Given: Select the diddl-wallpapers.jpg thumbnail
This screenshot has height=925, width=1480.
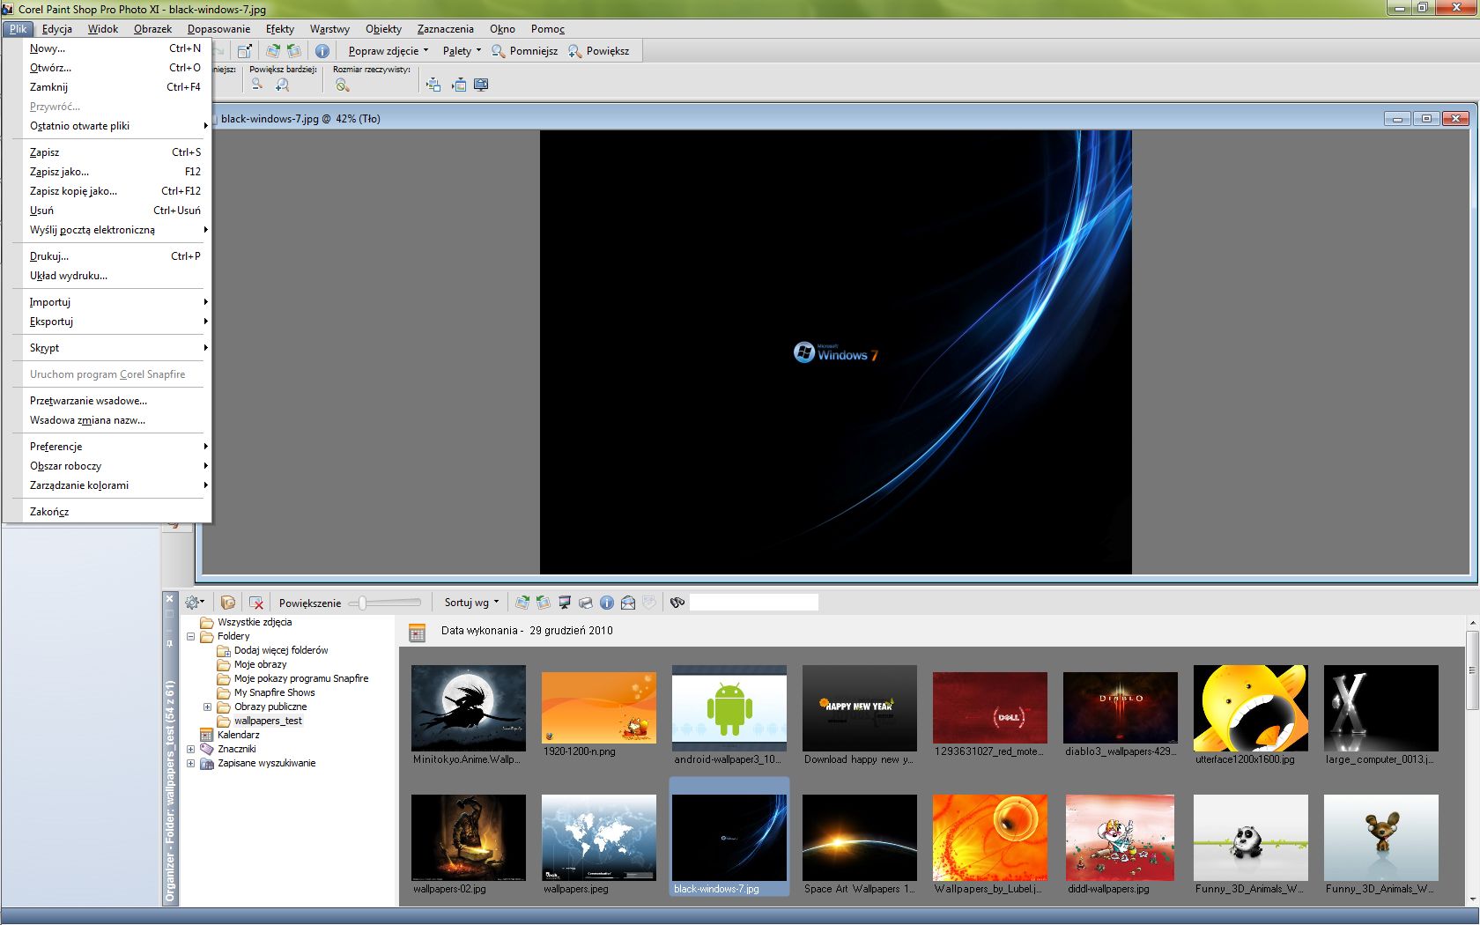Looking at the screenshot, I should [1121, 839].
